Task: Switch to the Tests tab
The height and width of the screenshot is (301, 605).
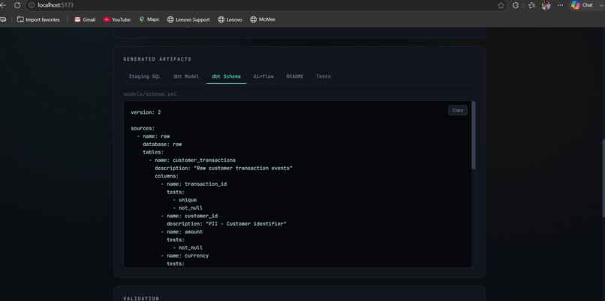Action: pos(324,76)
